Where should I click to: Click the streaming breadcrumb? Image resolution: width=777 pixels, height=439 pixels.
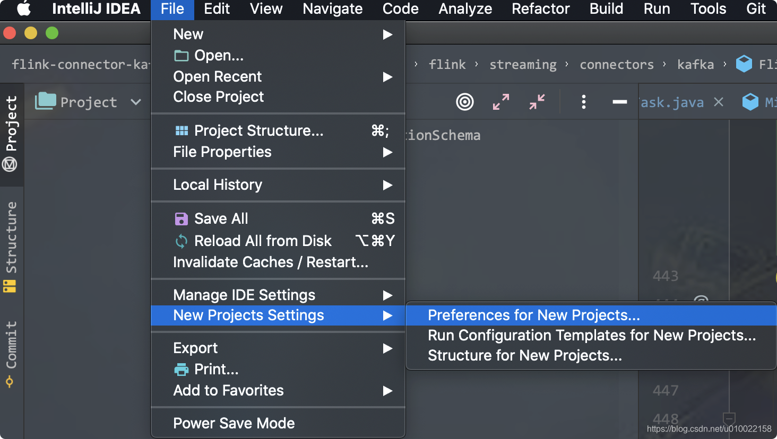tap(523, 65)
